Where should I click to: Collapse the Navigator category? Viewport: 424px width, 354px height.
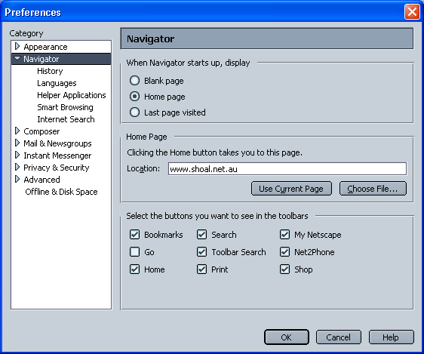17,58
